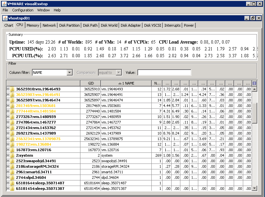
Task: Open the Disk VSCSI tab
Action: (152, 25)
